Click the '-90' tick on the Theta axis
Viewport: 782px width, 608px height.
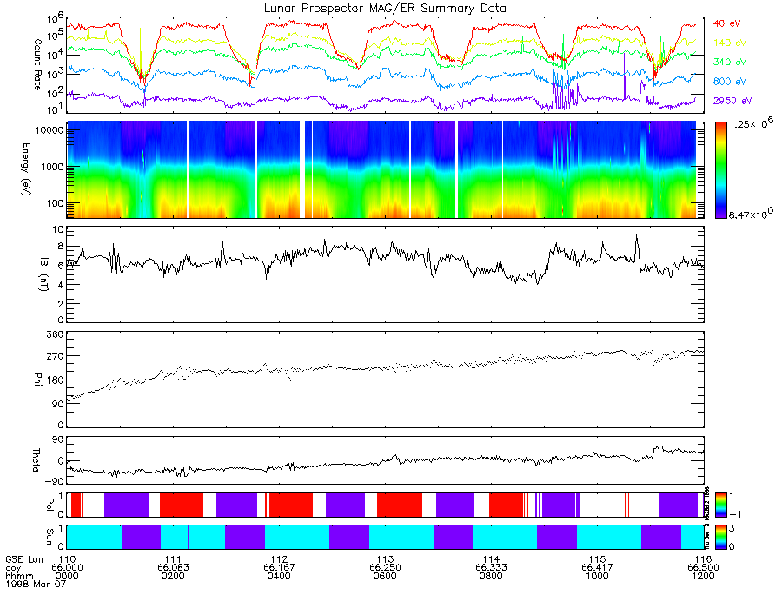tap(54, 481)
